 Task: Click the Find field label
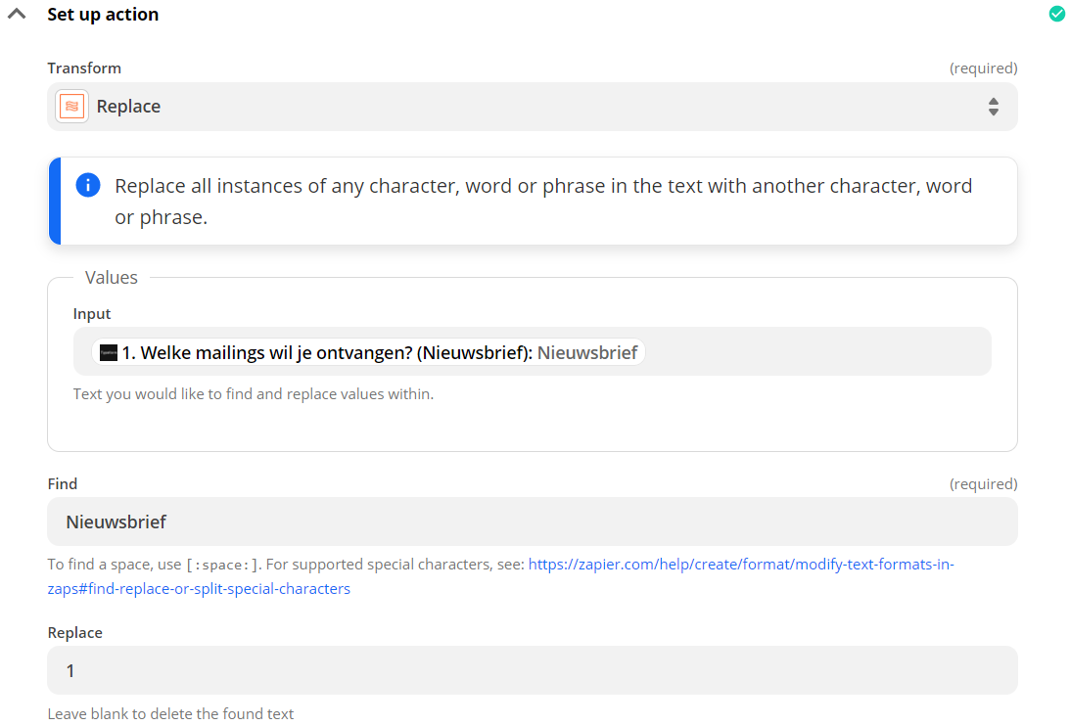pyautogui.click(x=63, y=484)
